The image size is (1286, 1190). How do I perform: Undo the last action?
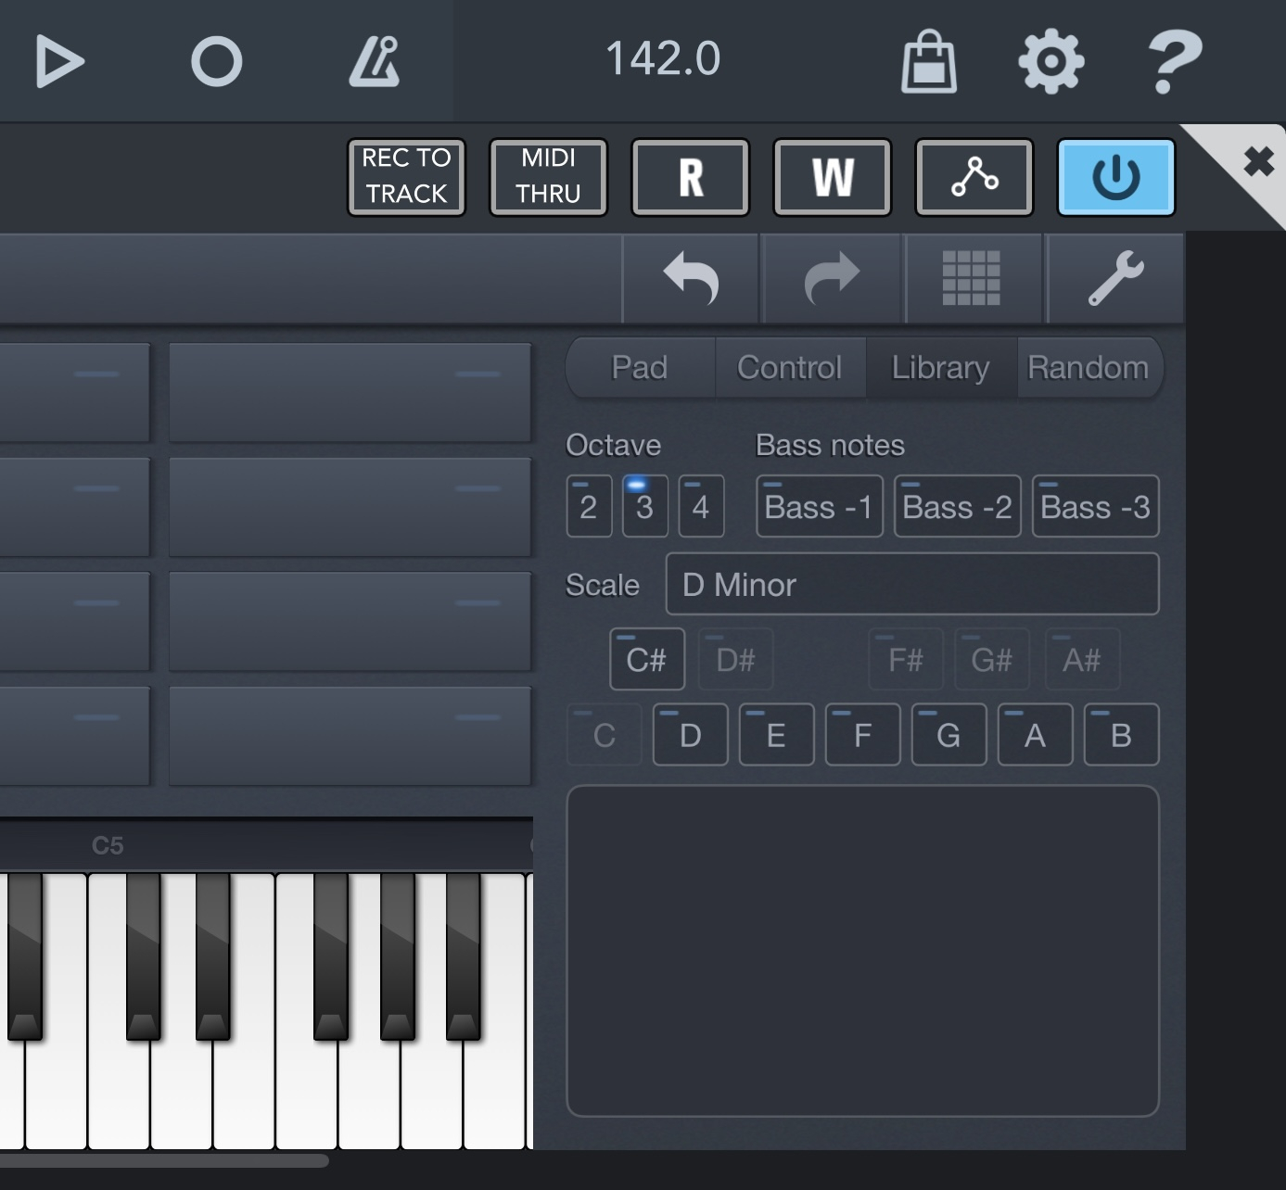coord(692,278)
